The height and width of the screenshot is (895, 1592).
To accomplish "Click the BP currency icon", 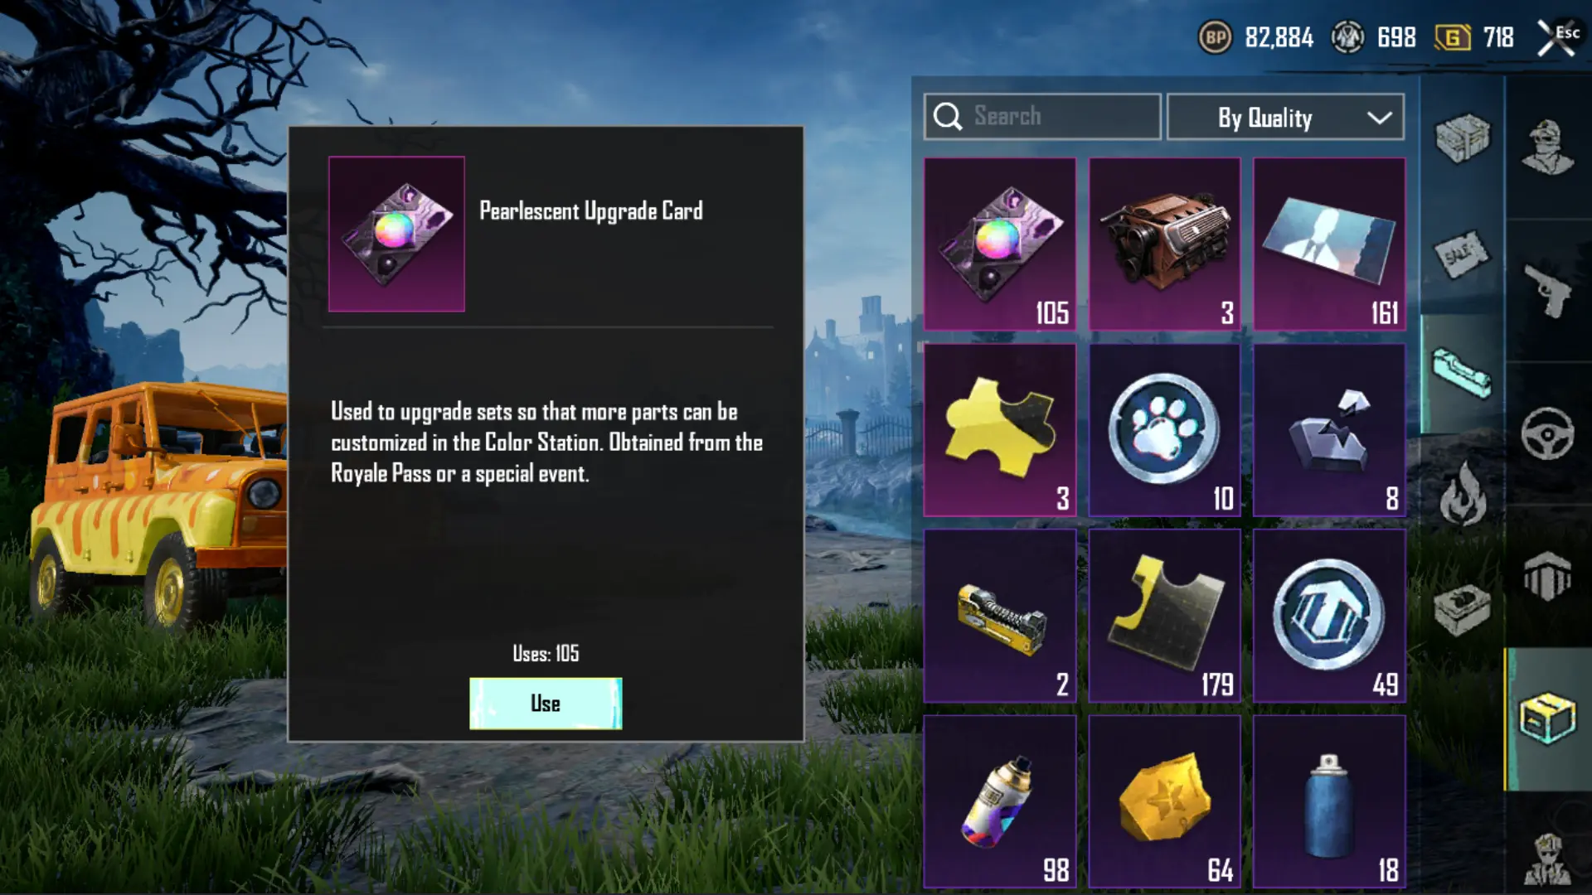I will 1216,37.
